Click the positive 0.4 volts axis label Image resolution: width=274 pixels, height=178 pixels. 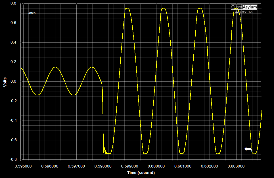pos(13,42)
